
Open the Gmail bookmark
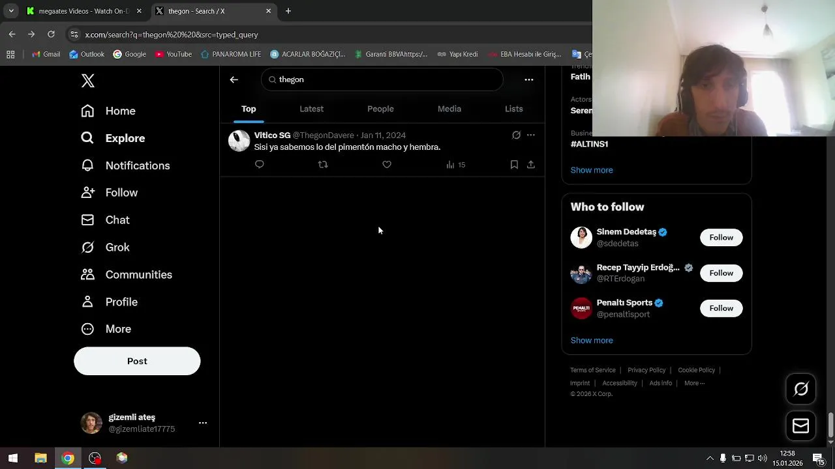coord(46,54)
